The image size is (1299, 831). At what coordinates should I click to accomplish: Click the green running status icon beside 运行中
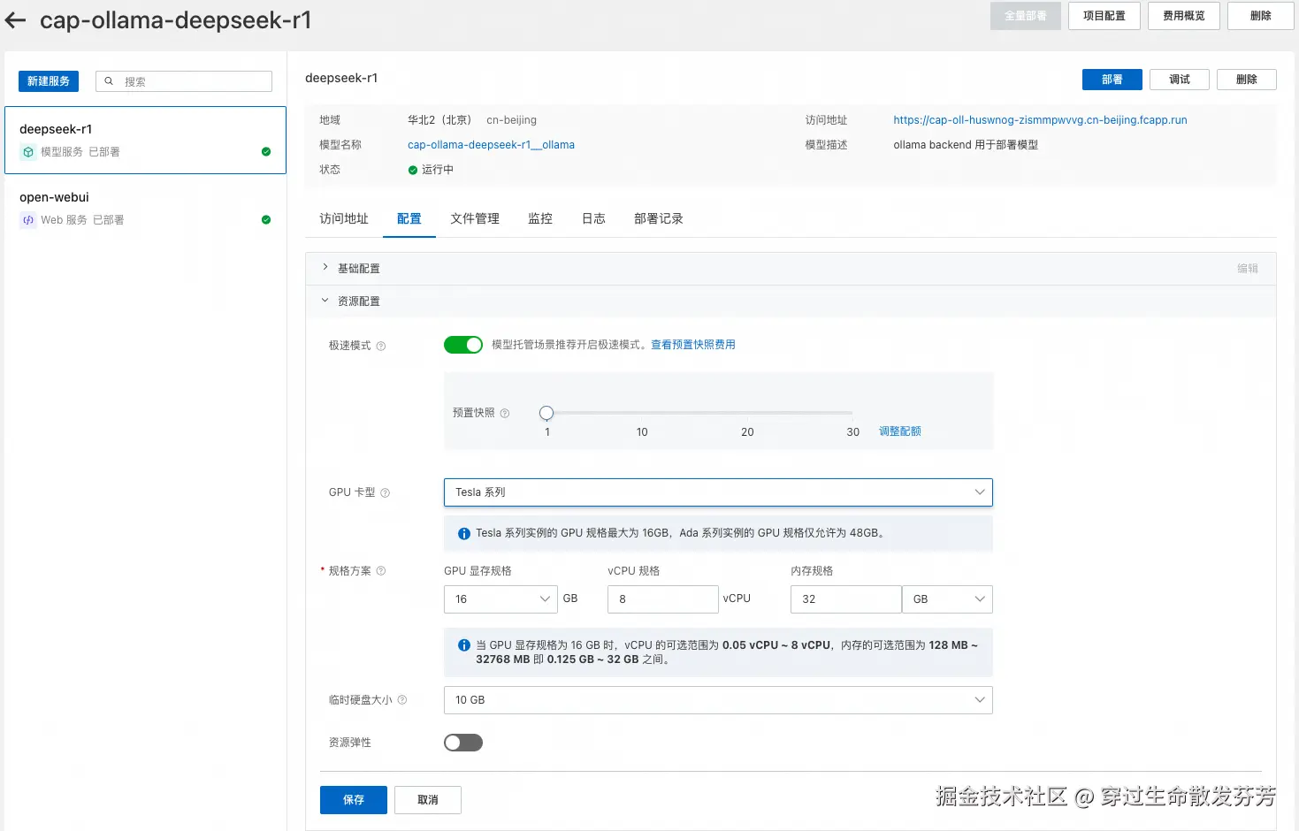(x=413, y=170)
